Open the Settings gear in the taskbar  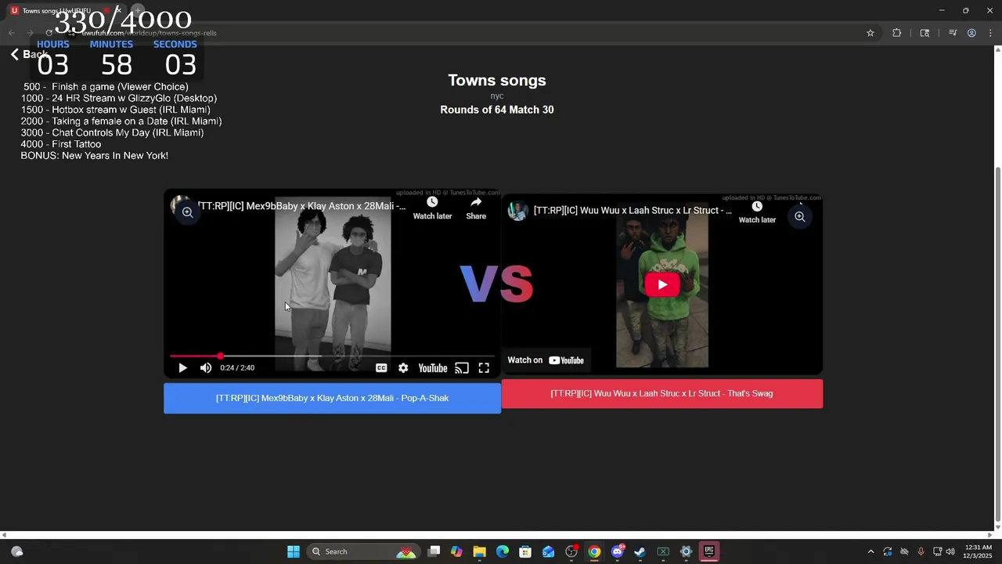pyautogui.click(x=686, y=551)
